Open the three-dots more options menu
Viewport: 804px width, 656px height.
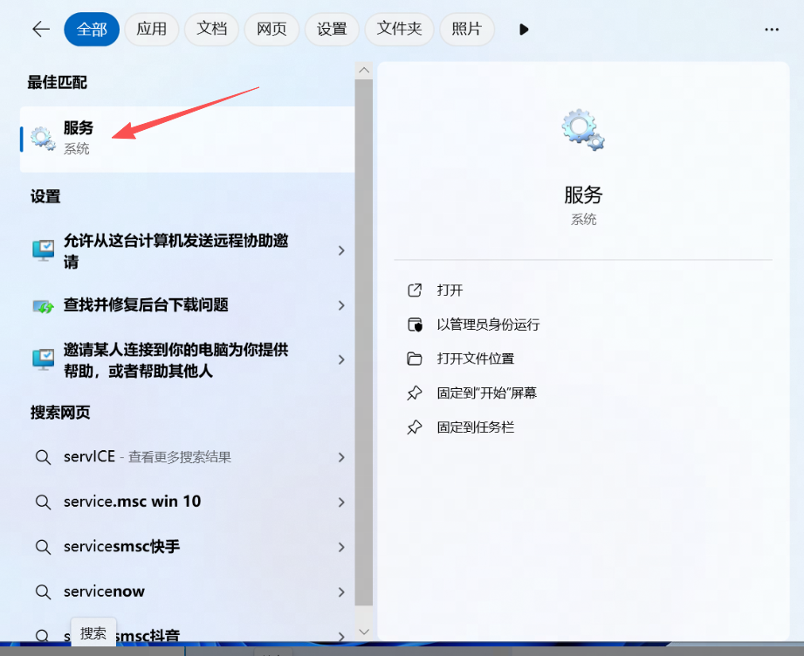click(x=771, y=29)
